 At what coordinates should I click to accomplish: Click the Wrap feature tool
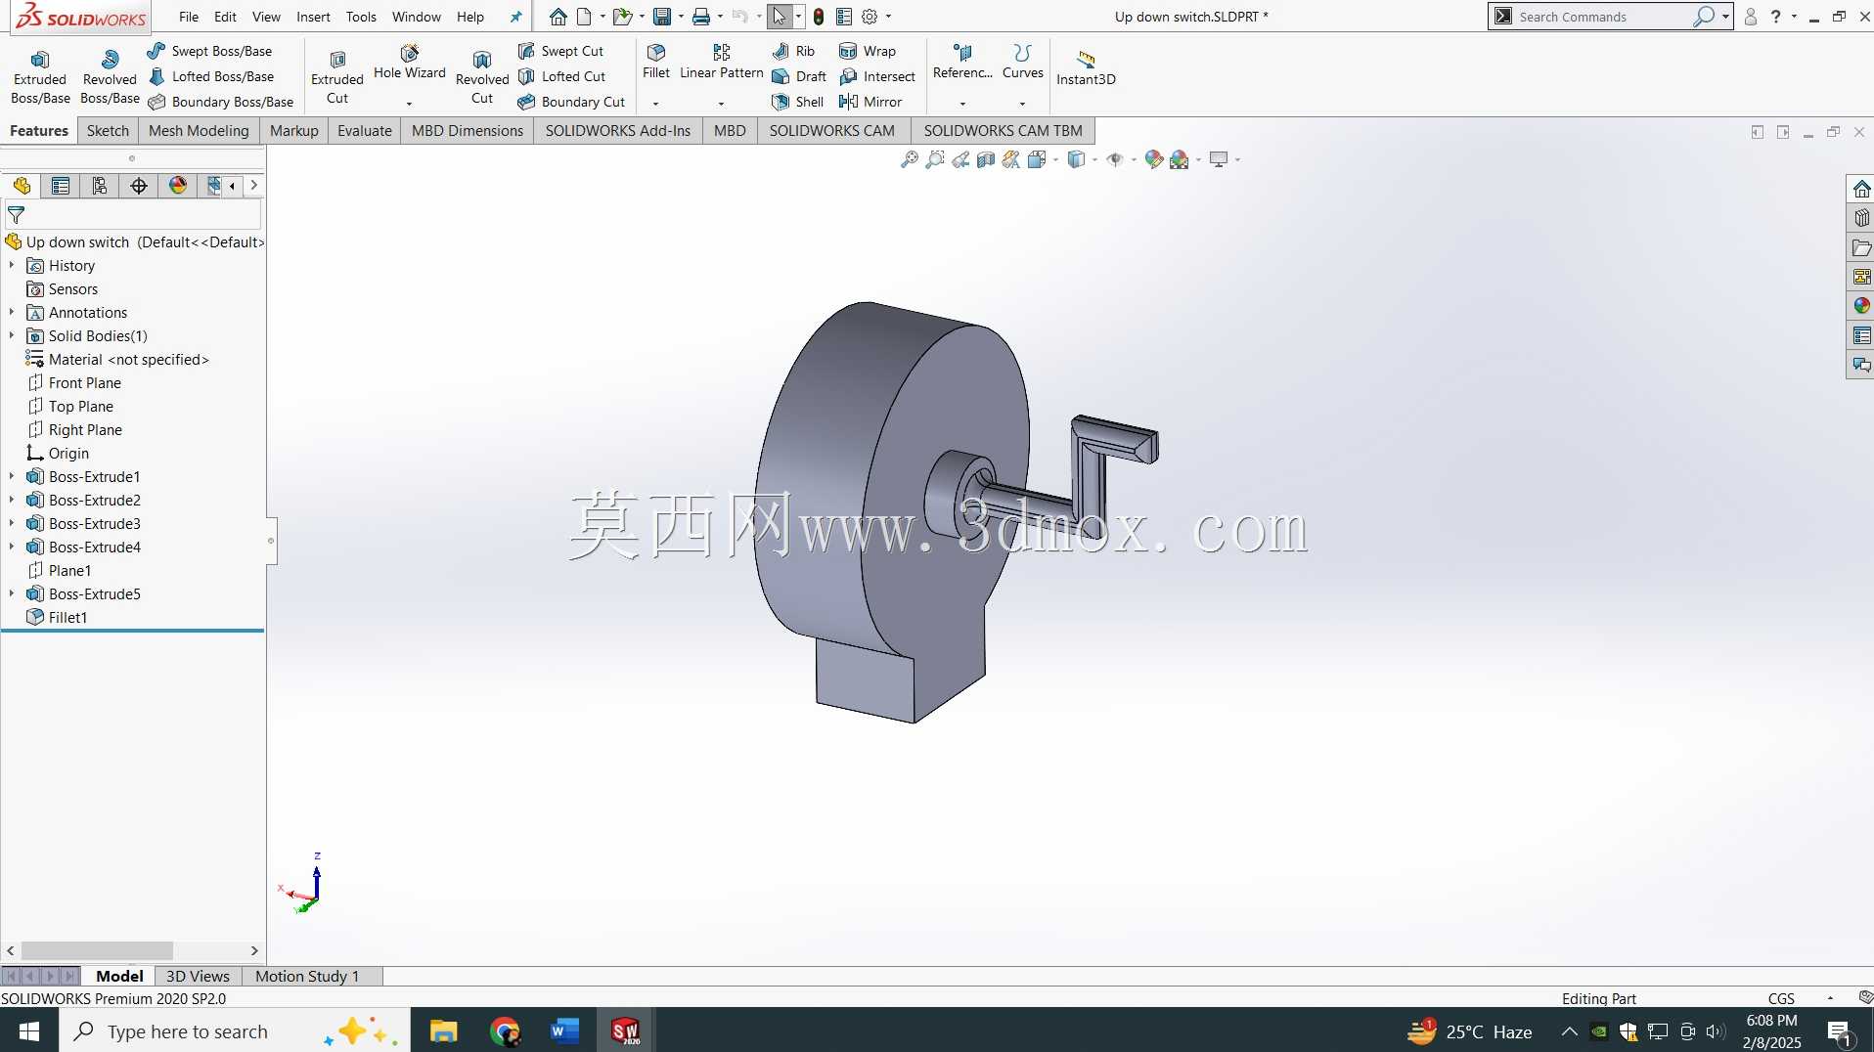click(x=868, y=51)
